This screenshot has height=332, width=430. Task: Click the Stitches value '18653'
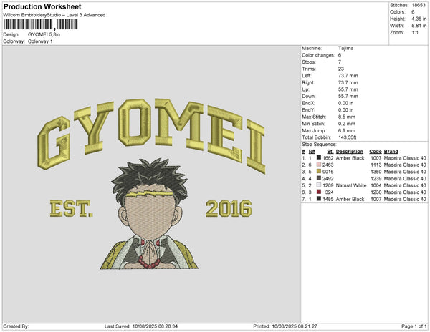coord(419,5)
